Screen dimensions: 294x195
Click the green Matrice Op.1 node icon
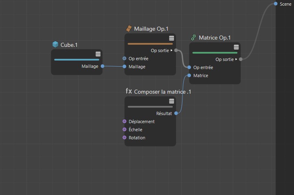(x=194, y=38)
